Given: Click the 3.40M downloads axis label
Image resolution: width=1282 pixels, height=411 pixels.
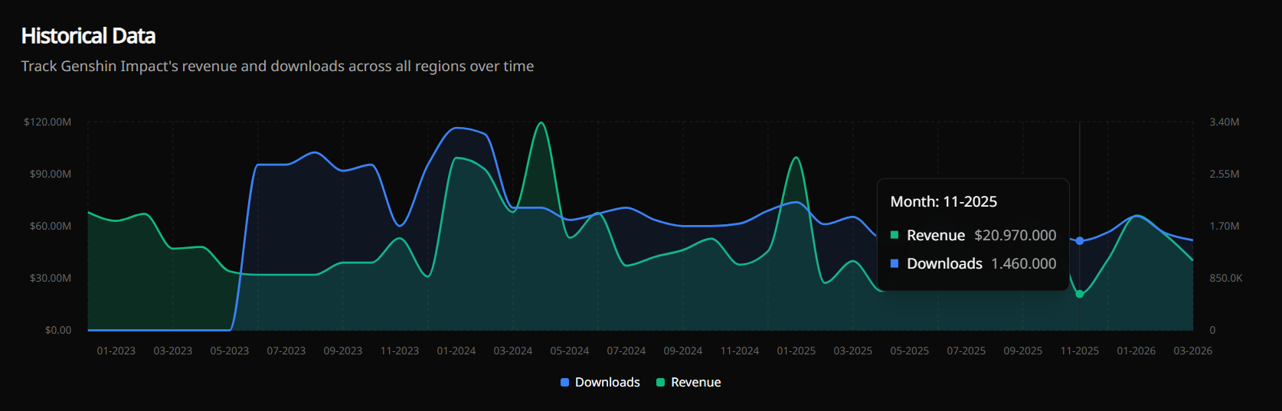Looking at the screenshot, I should coord(1225,122).
